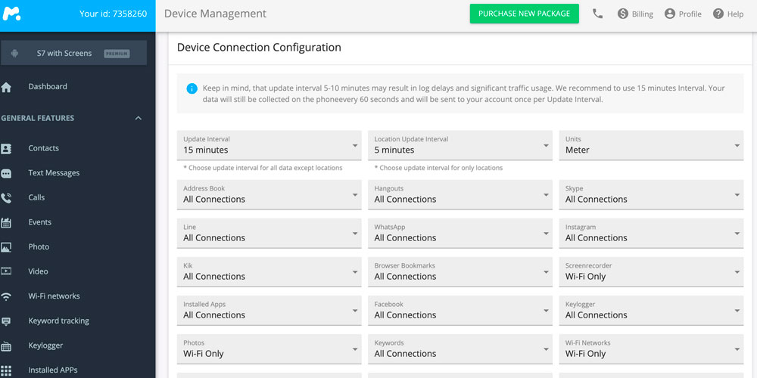The width and height of the screenshot is (757, 378).
Task: Open the Skype connection dropdown
Action: (651, 195)
